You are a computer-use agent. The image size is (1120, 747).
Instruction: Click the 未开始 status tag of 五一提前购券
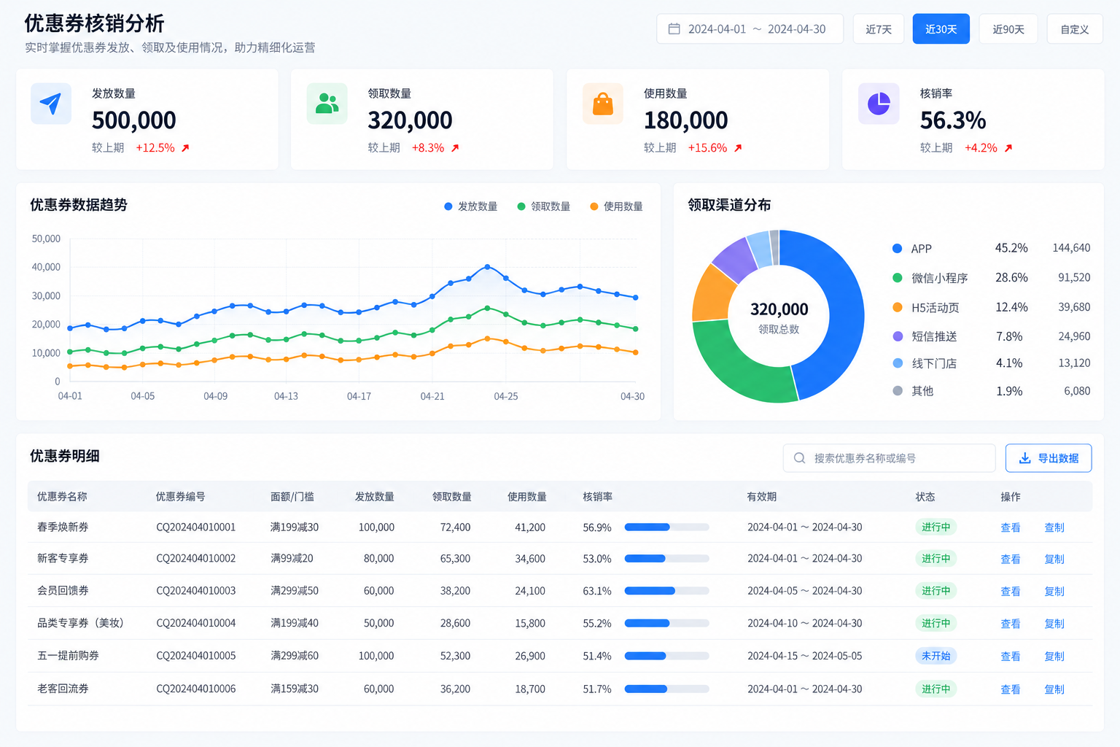pos(936,656)
